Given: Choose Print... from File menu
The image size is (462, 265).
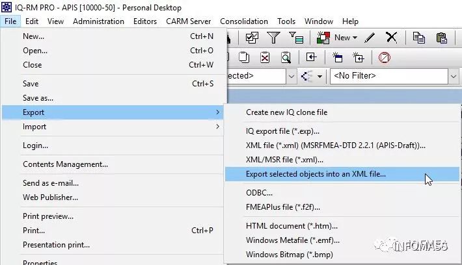Looking at the screenshot, I should 114,231.
